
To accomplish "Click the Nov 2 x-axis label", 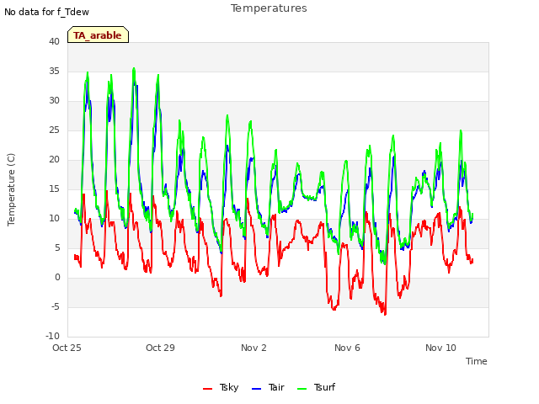I will click(x=253, y=348).
